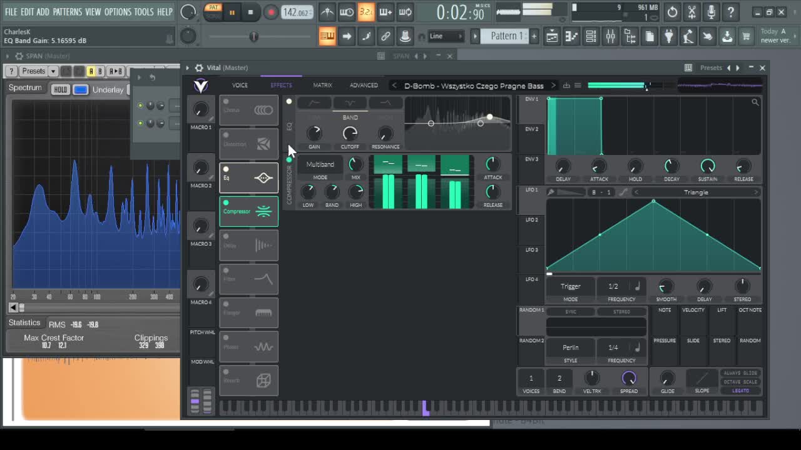Screen dimensions: 801x450
Task: Enable the Delay effect
Action: coord(226,236)
